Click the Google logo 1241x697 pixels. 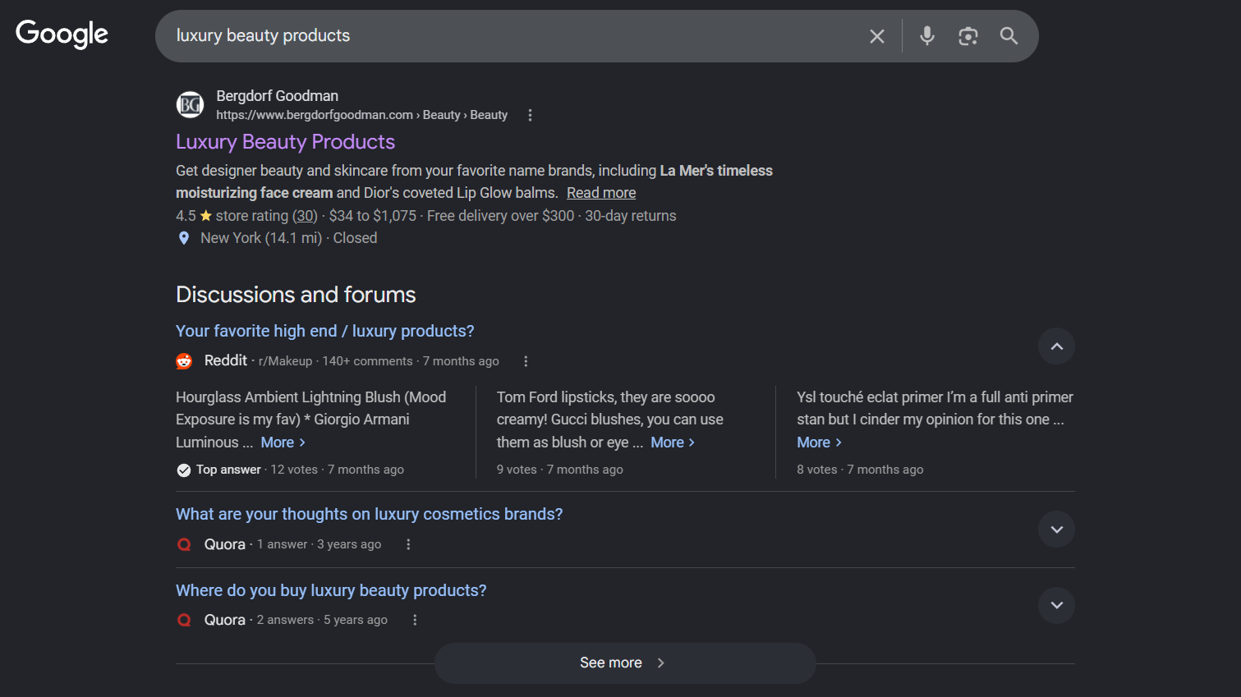pyautogui.click(x=62, y=34)
